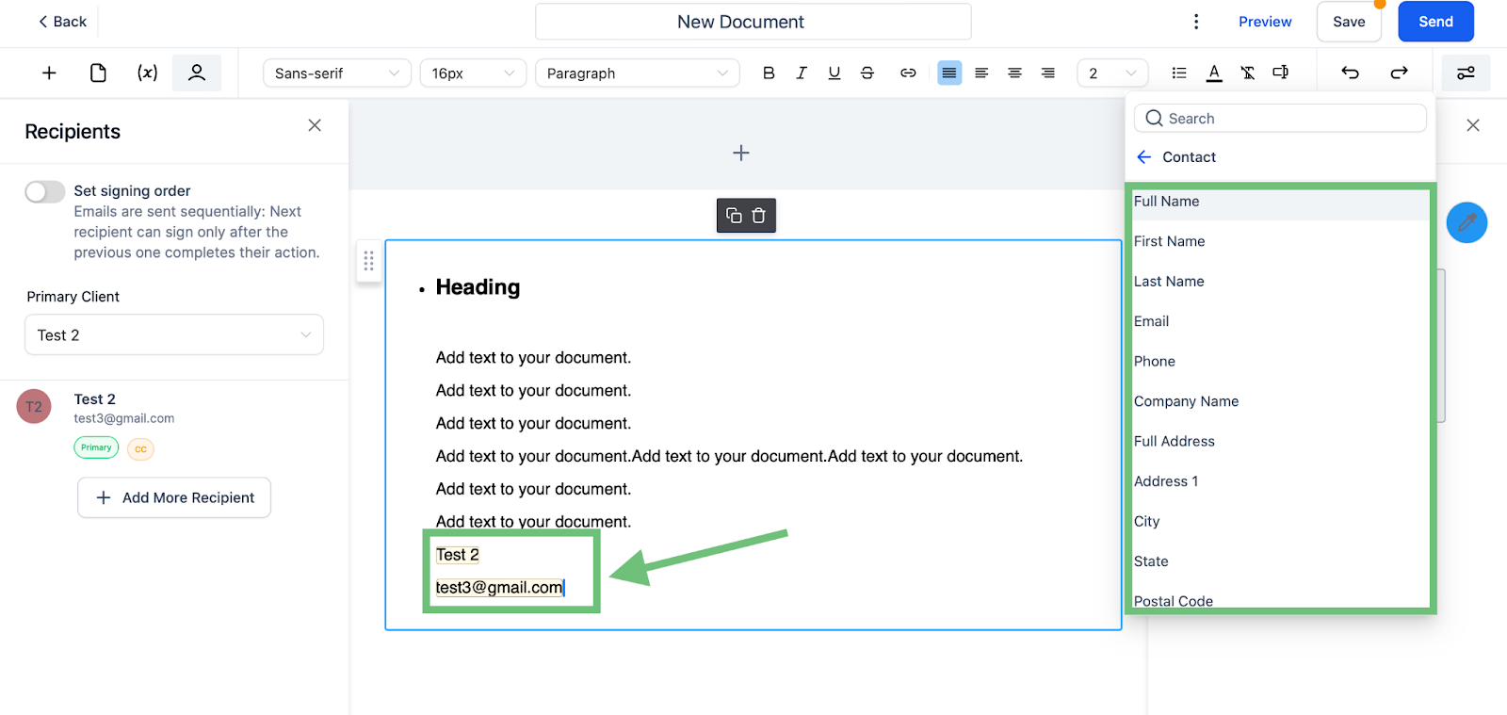Save the document
This screenshot has width=1507, height=715.
1349,22
